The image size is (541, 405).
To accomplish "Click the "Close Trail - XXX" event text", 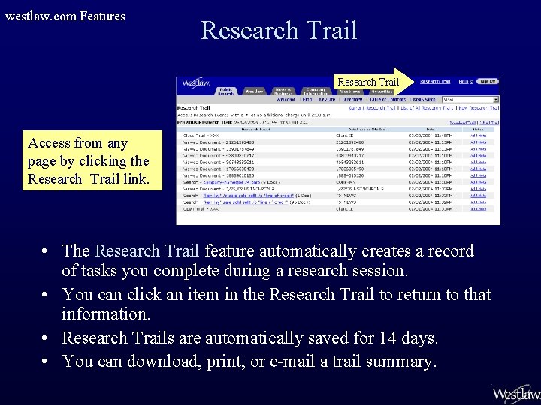I will pyautogui.click(x=201, y=136).
